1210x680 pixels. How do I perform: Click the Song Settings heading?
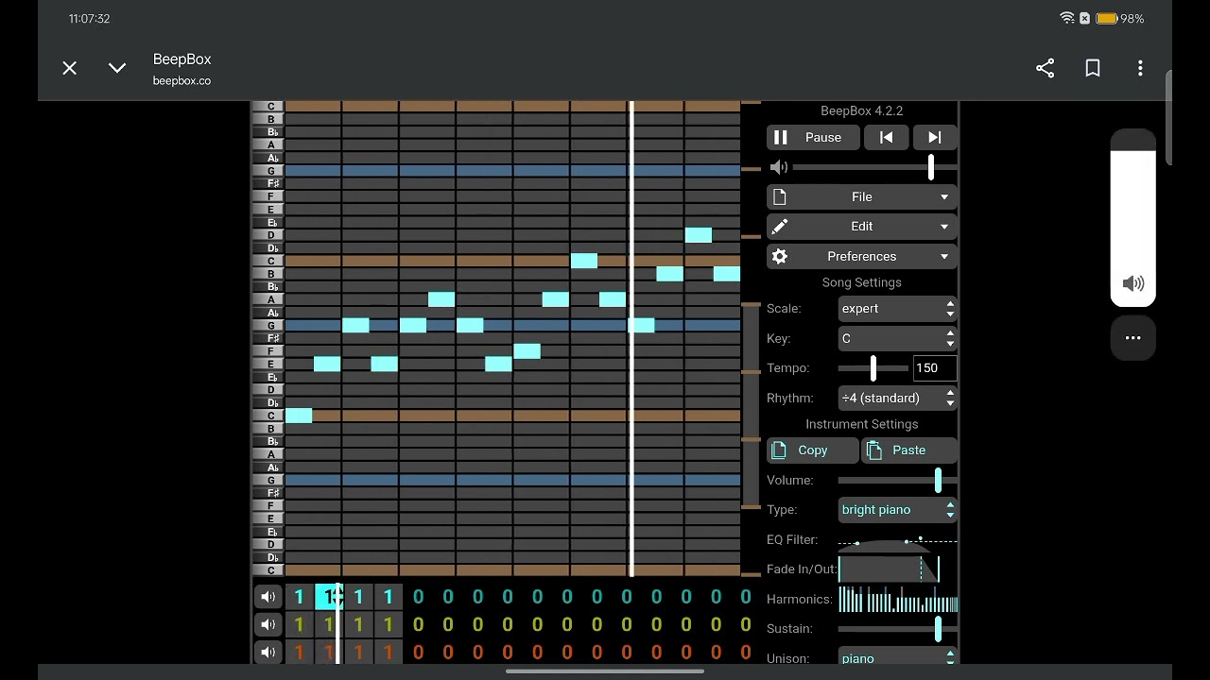tap(862, 282)
